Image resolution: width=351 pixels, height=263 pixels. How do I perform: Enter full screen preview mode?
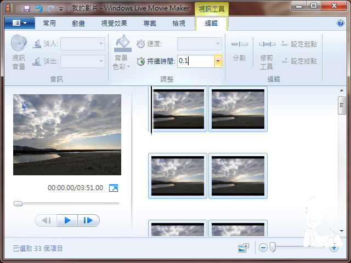(114, 188)
